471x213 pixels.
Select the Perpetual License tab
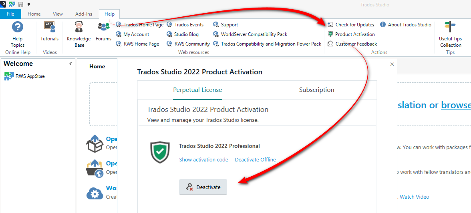click(x=198, y=90)
